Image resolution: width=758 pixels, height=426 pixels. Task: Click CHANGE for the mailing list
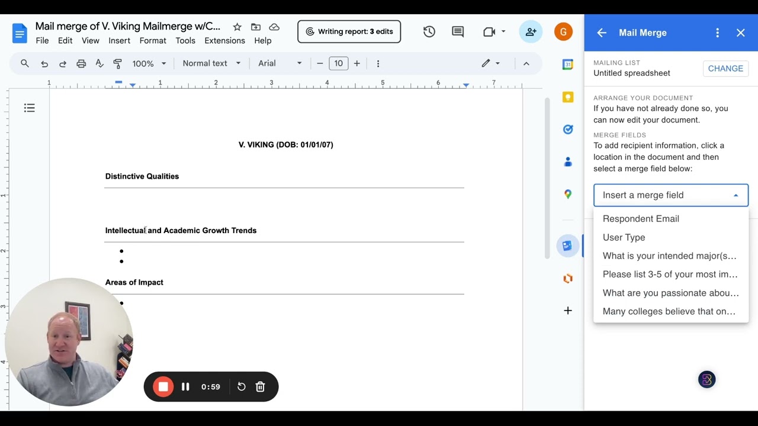coord(725,69)
